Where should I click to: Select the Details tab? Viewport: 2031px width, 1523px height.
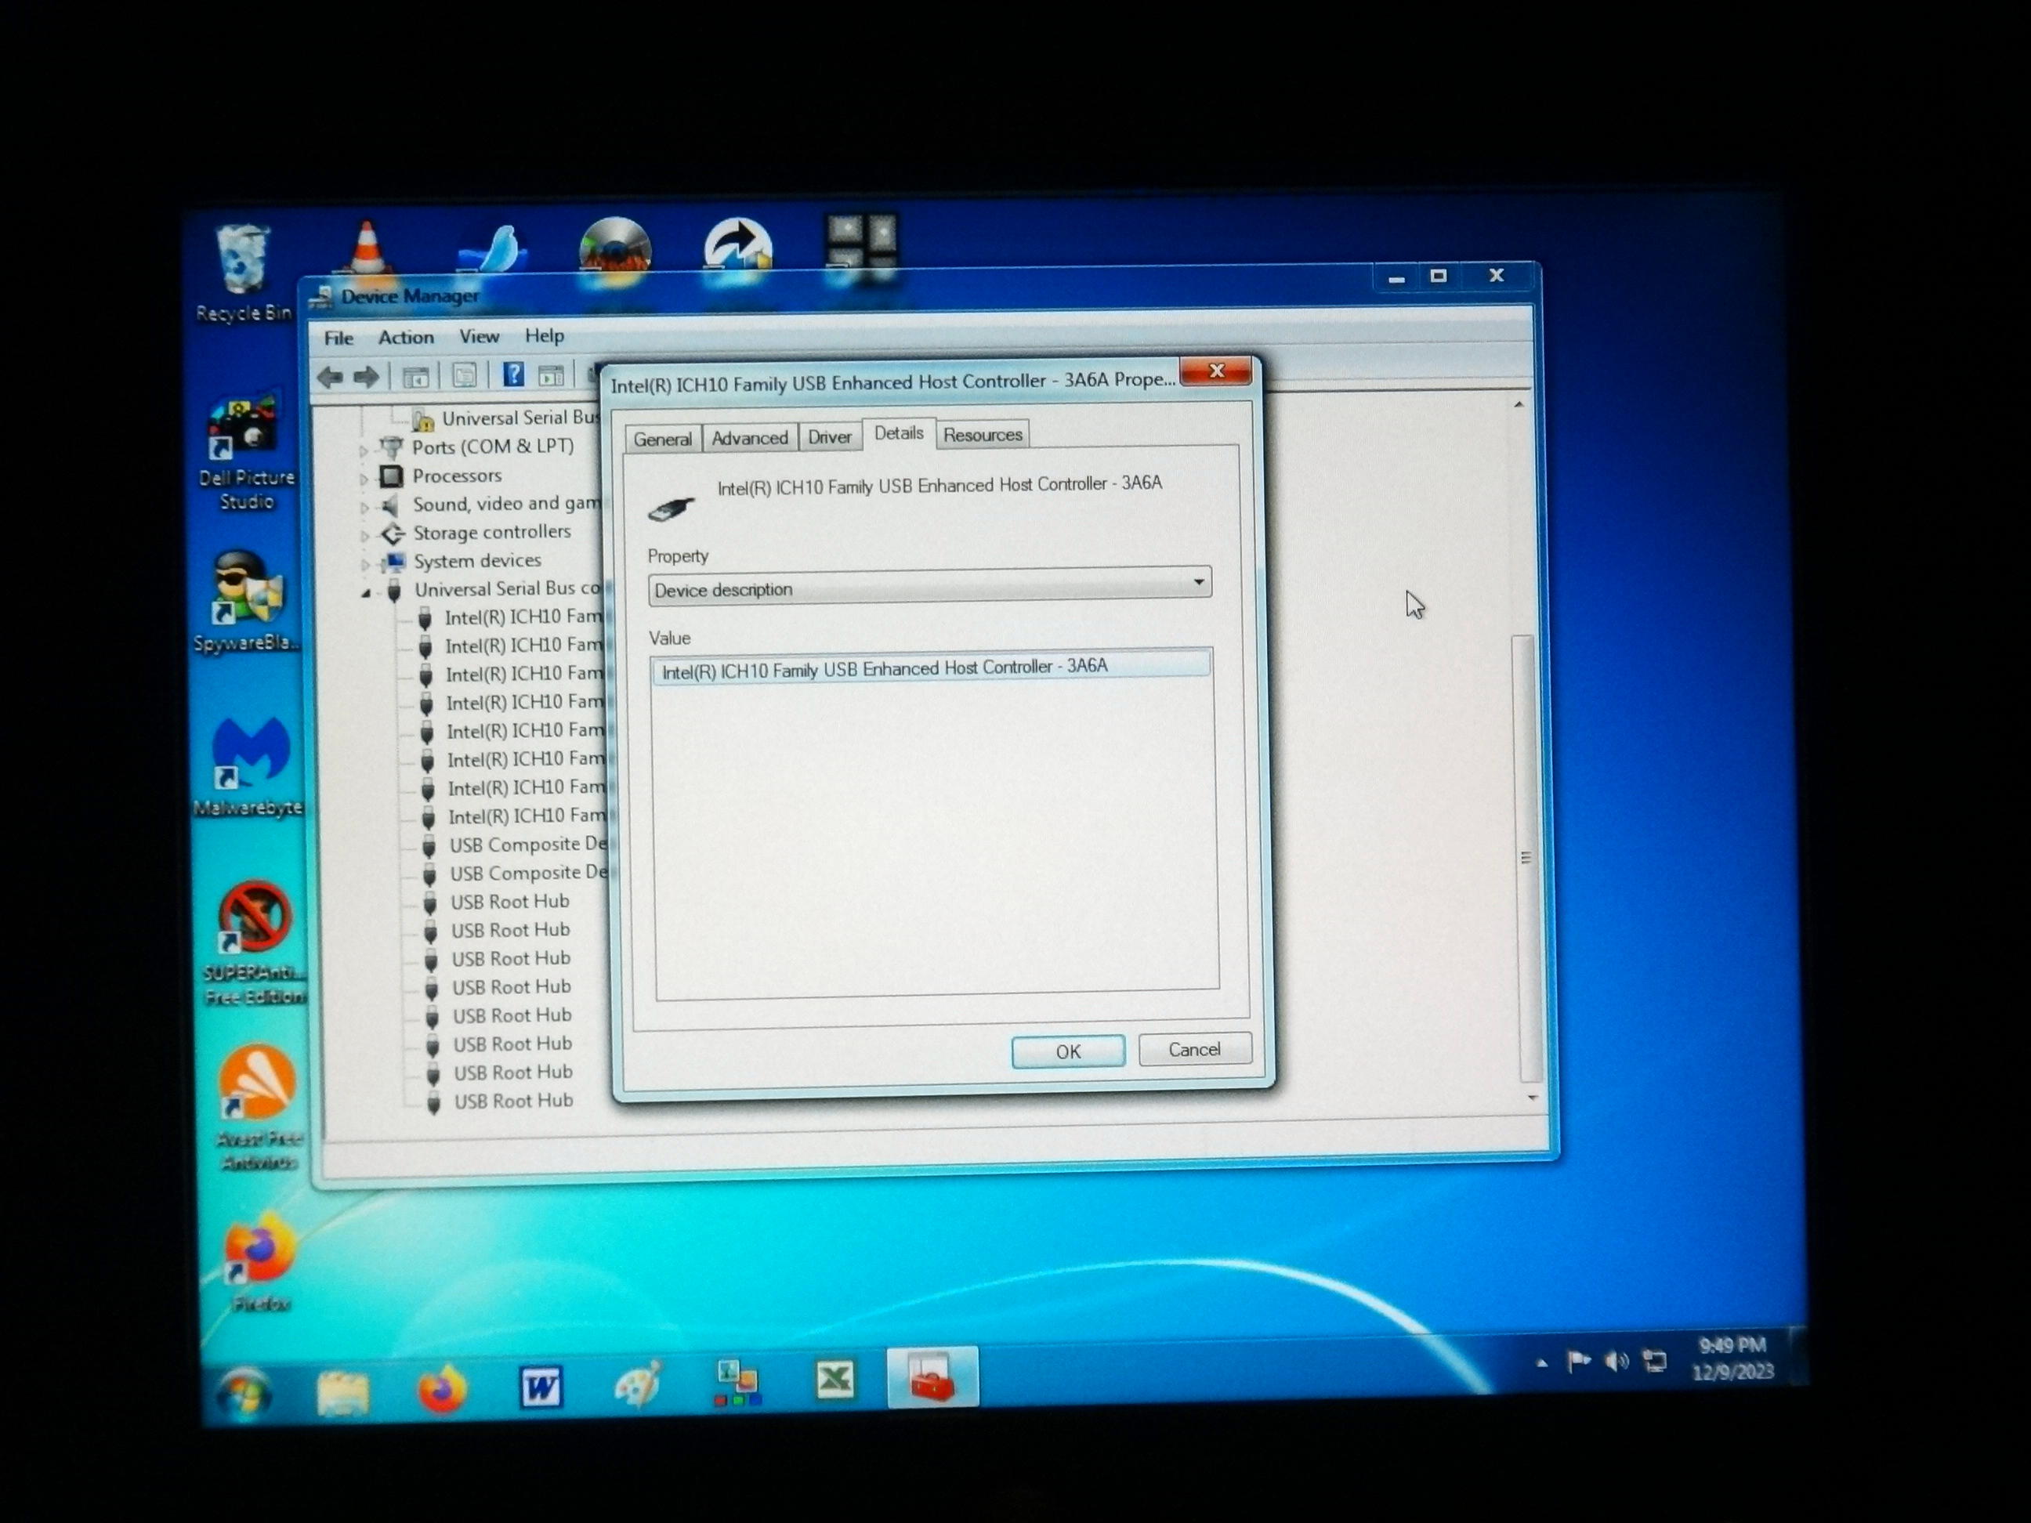click(x=899, y=433)
